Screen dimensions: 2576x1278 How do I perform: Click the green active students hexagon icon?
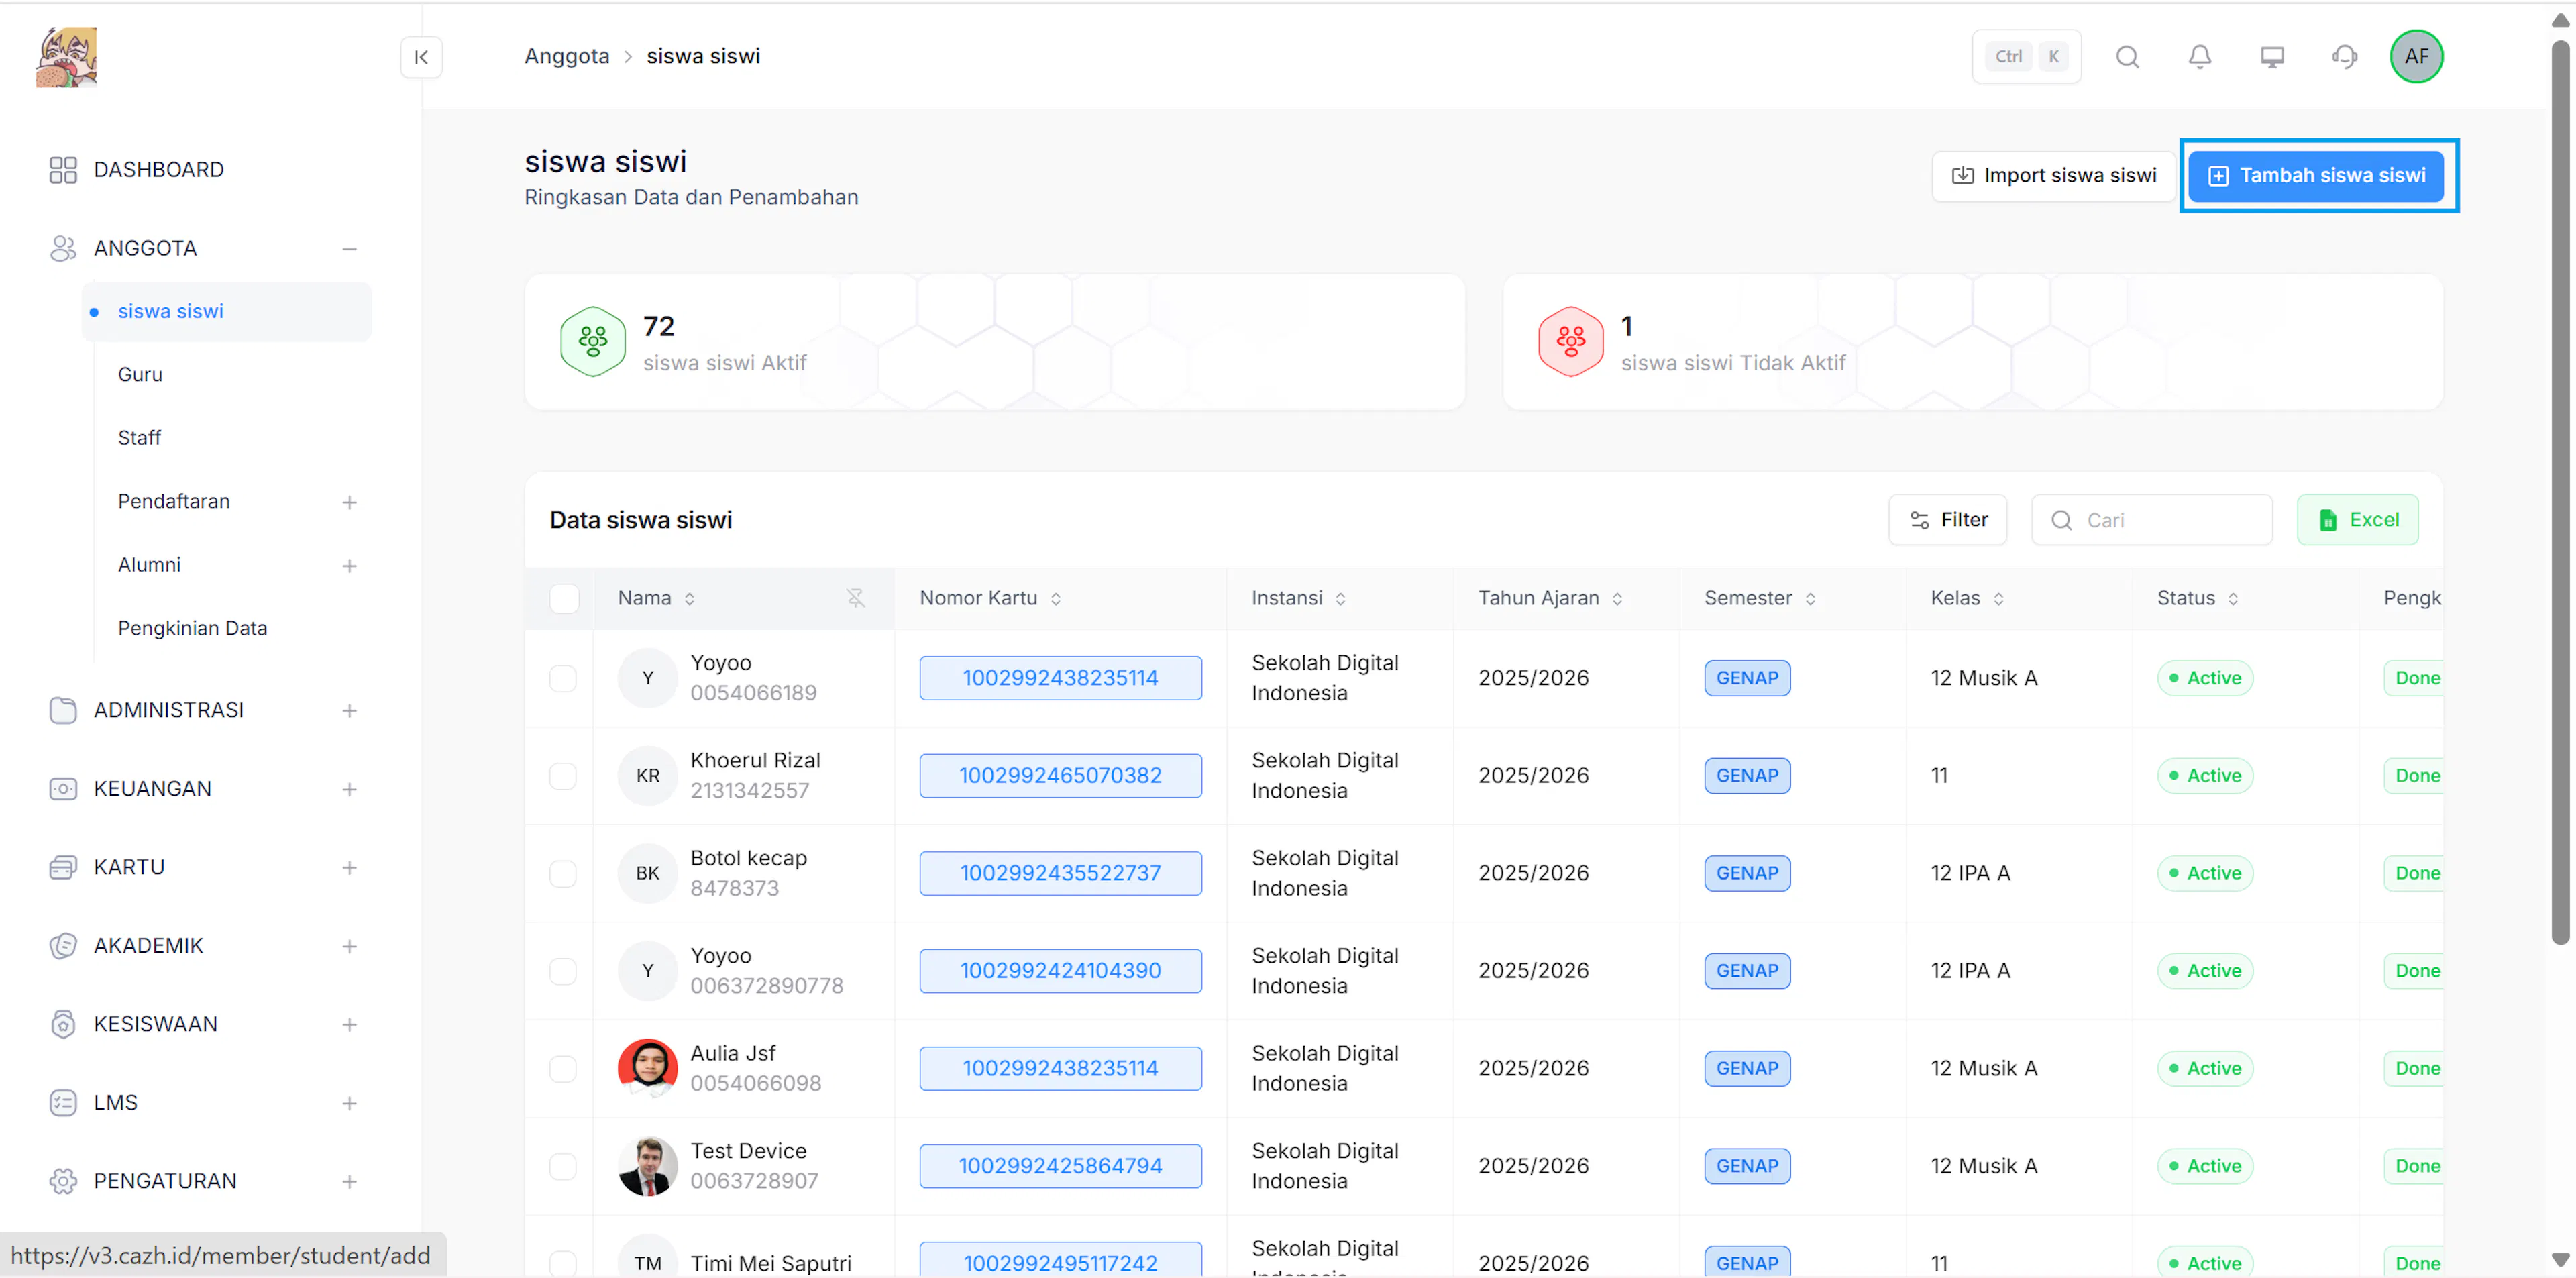(592, 342)
